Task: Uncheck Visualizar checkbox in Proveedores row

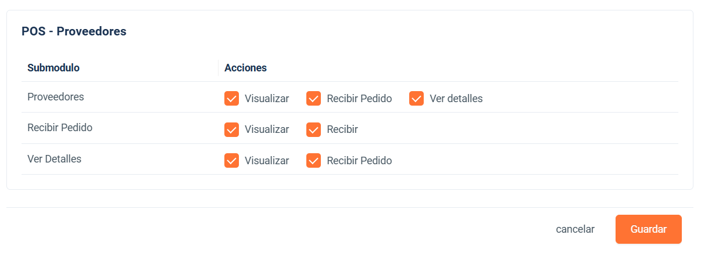Action: pos(232,99)
